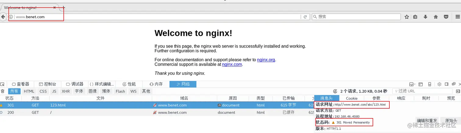This screenshot has width=461, height=133.
Task: Open frame selection dropdown icon in devtools
Action: point(412,84)
